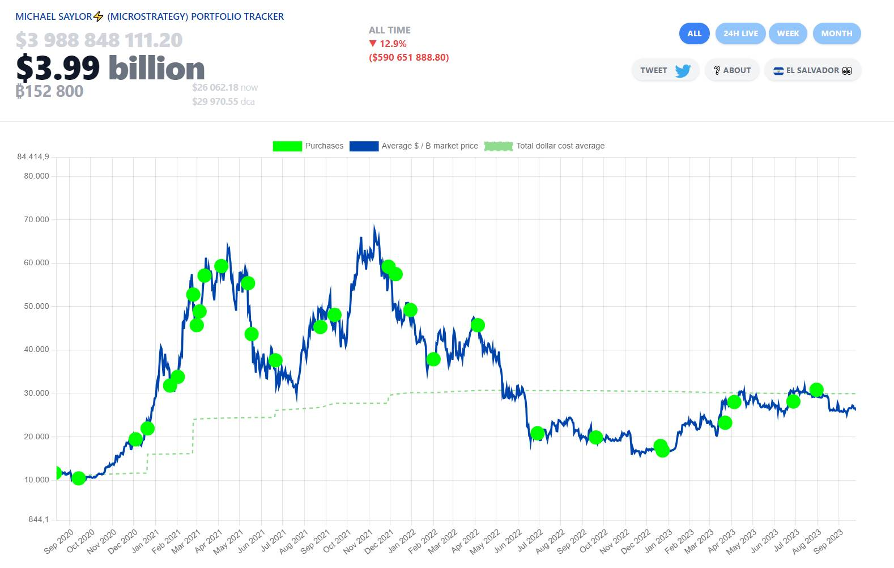Click the 80.000 y-axis label
The image size is (894, 568).
36,176
